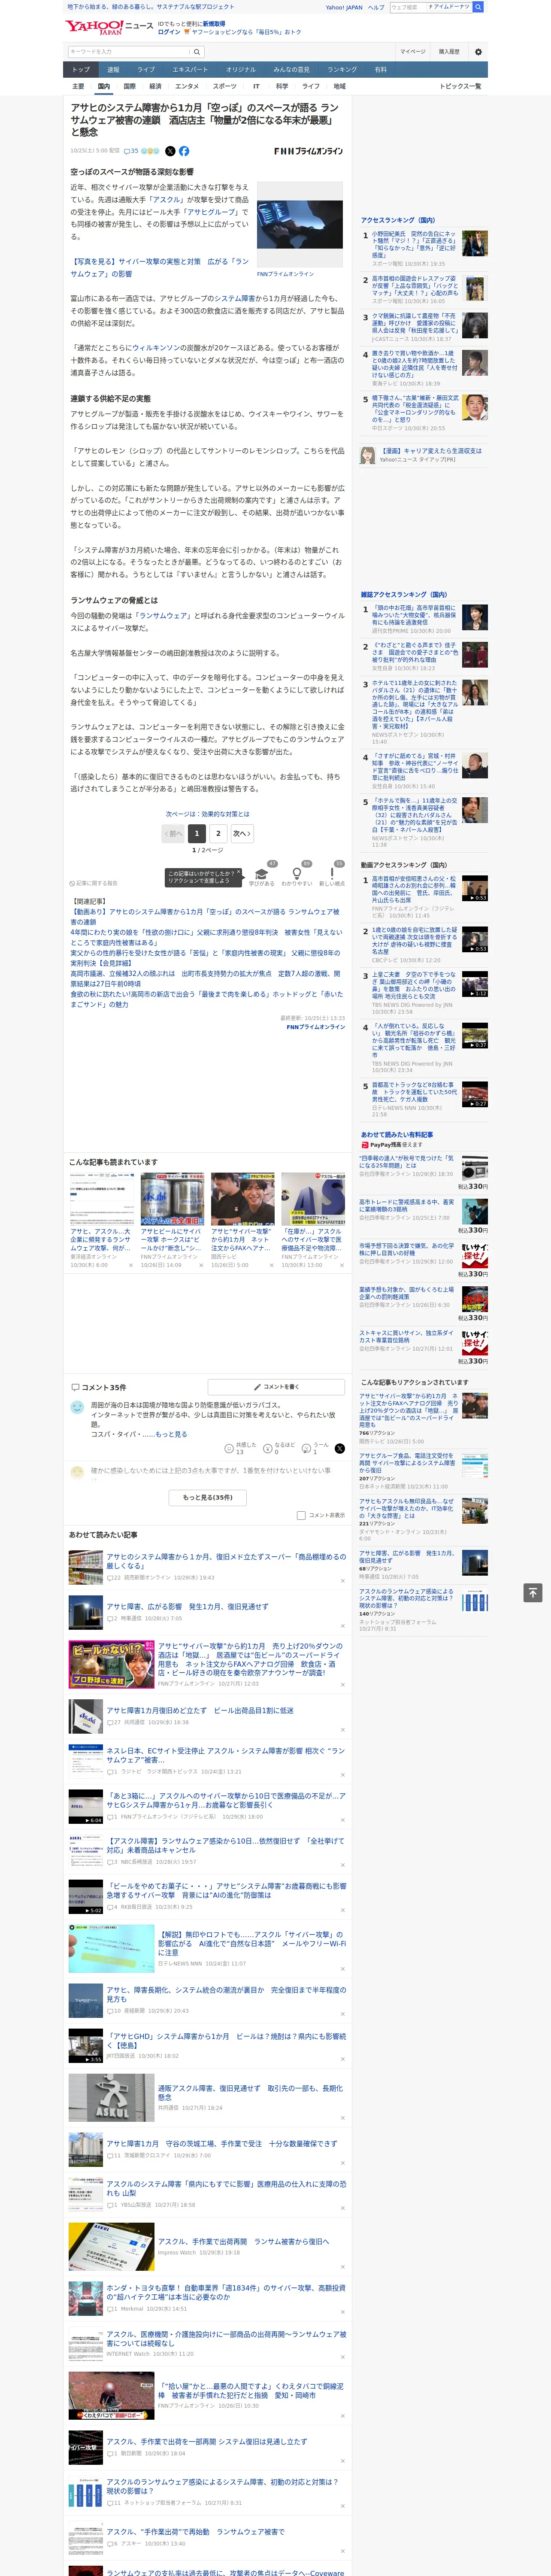Open アサヒ障害1カ月復旧めど立たず article link
Screen dimensions: 551x2576
(200, 1710)
